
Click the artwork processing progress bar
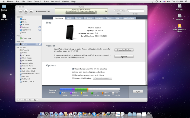click(x=81, y=13)
